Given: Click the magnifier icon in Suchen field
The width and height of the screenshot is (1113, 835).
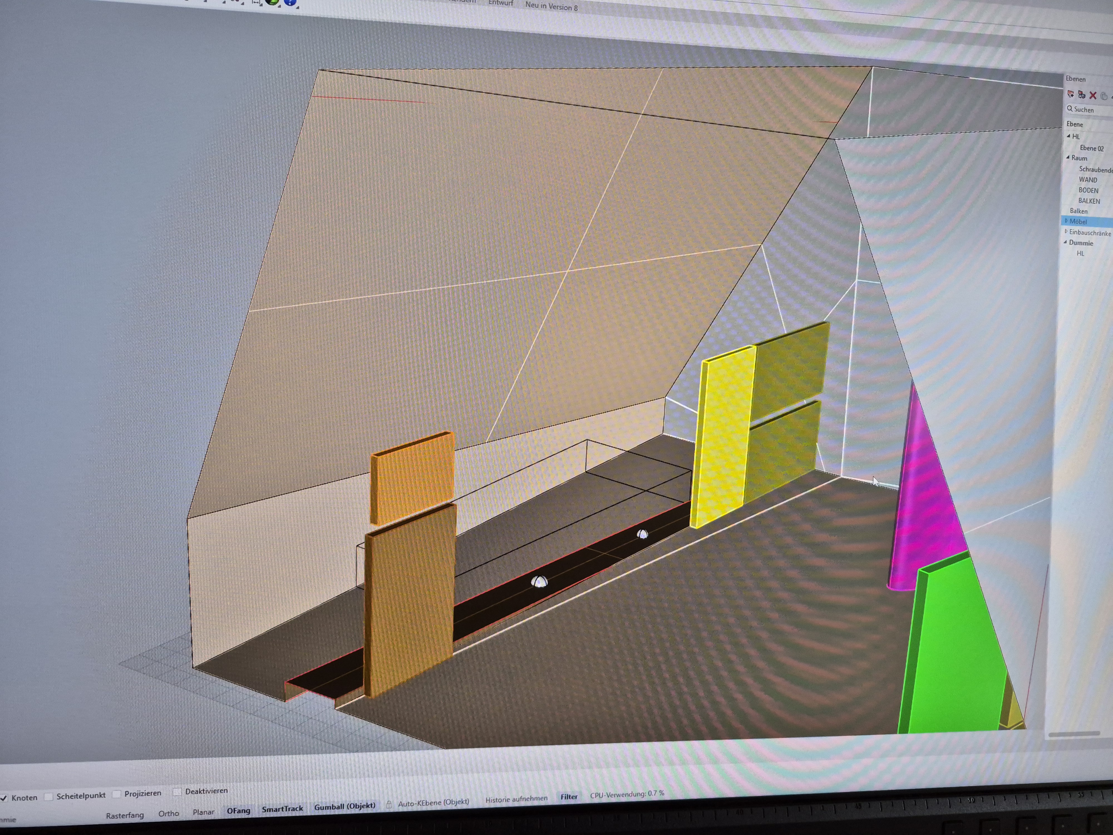Looking at the screenshot, I should tap(1069, 109).
